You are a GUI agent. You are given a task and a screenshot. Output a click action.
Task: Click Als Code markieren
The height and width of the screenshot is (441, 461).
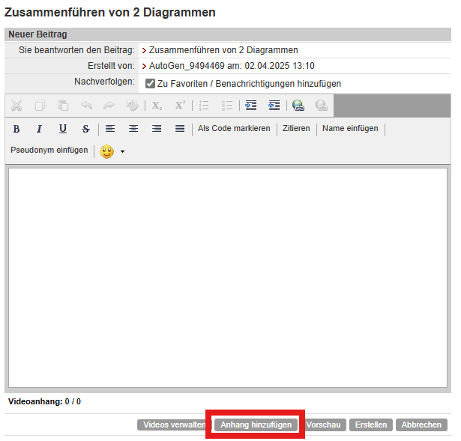pos(234,128)
